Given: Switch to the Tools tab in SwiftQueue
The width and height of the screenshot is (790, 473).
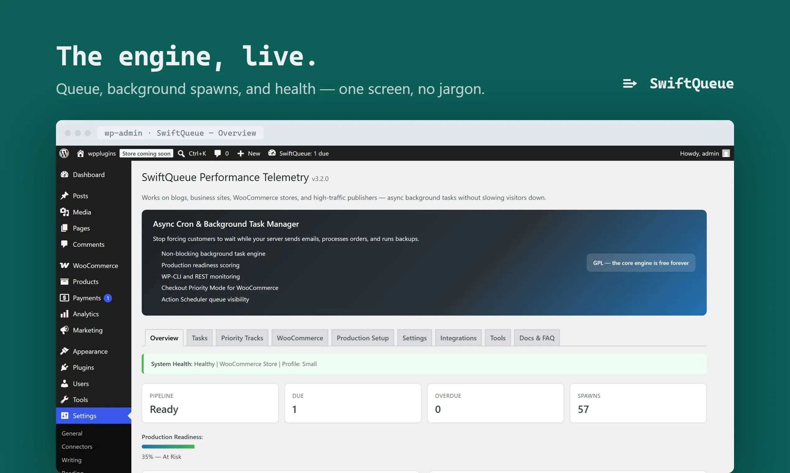Looking at the screenshot, I should [498, 338].
